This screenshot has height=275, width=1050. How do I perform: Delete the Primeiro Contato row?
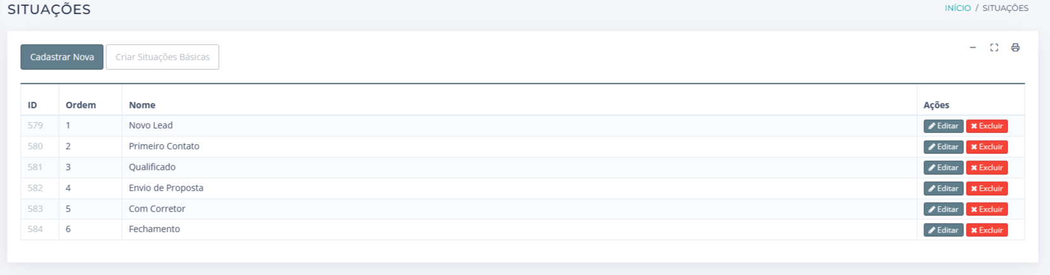point(987,147)
